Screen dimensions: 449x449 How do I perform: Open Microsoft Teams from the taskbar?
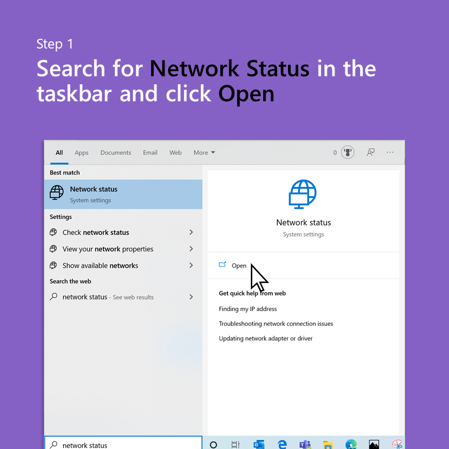tap(305, 444)
